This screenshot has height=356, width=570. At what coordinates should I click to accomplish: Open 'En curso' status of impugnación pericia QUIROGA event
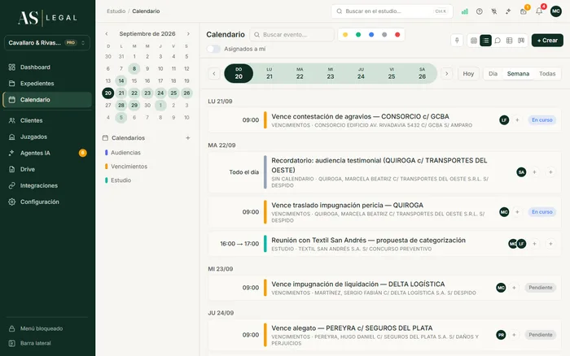[x=542, y=212]
